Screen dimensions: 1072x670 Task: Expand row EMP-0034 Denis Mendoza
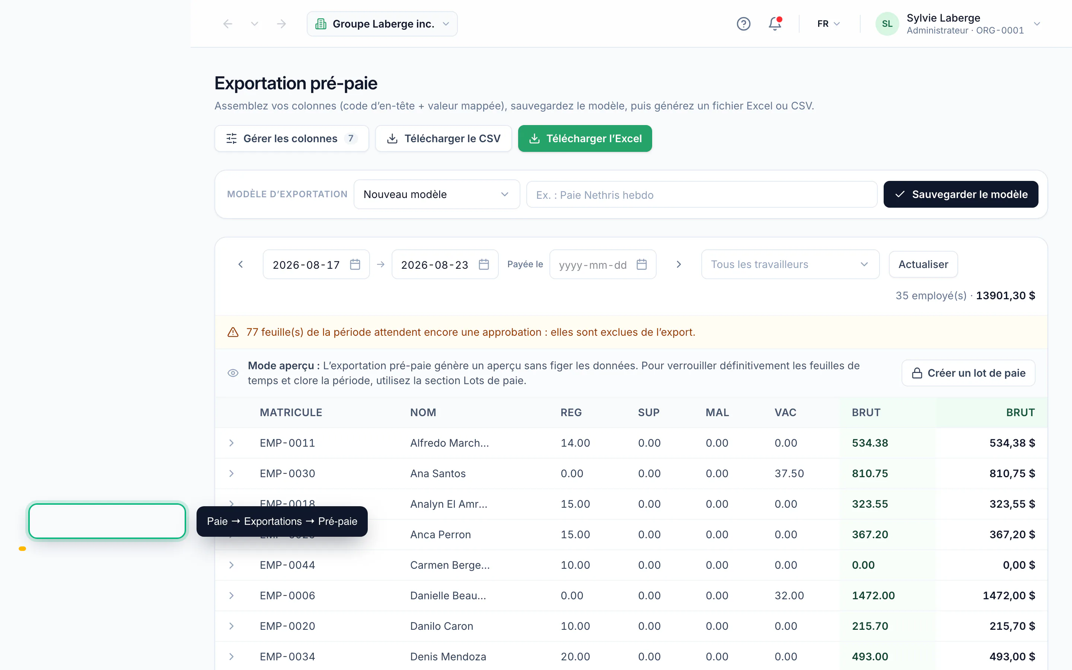(x=231, y=657)
